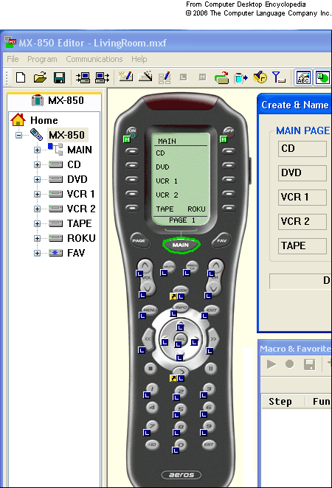Toggle the green M macro view toolbar button
Screen dimensions: 332x488
coord(322,77)
